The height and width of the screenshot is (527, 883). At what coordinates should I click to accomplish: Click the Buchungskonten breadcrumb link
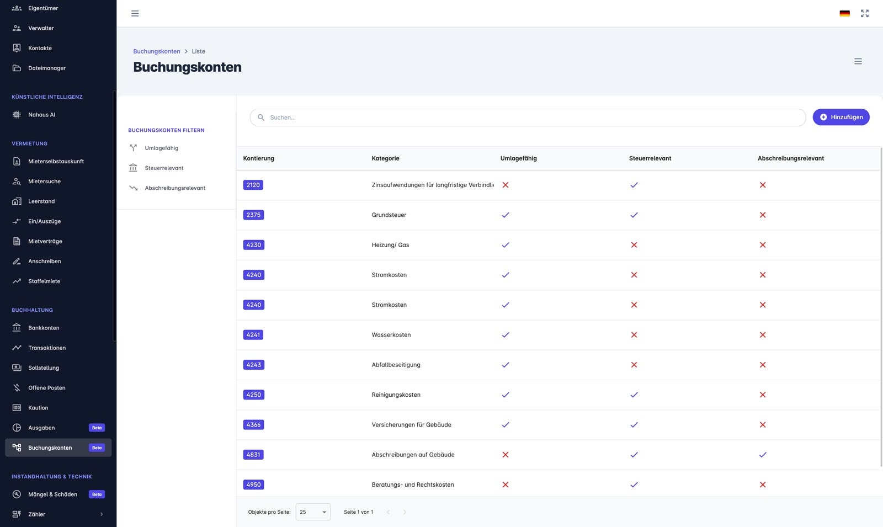click(156, 51)
